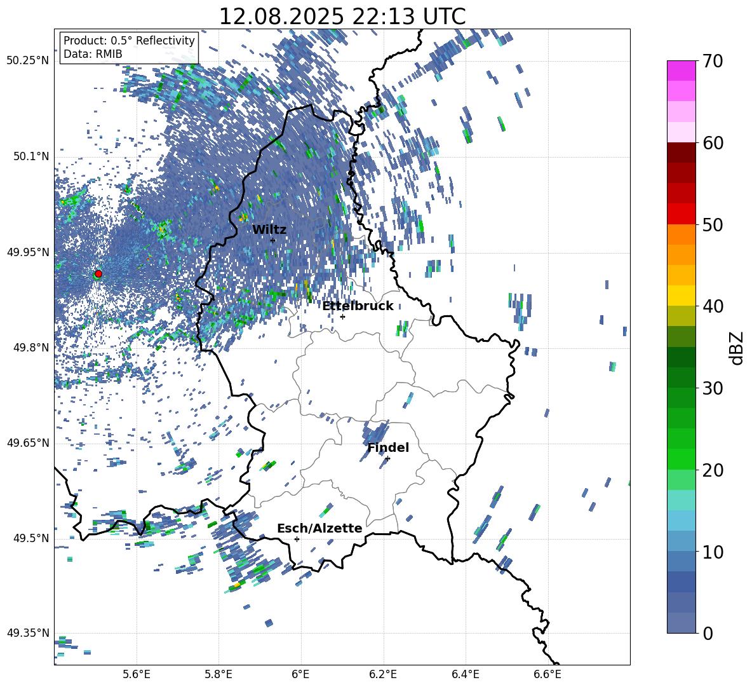Click the Wiltz city label

[269, 230]
